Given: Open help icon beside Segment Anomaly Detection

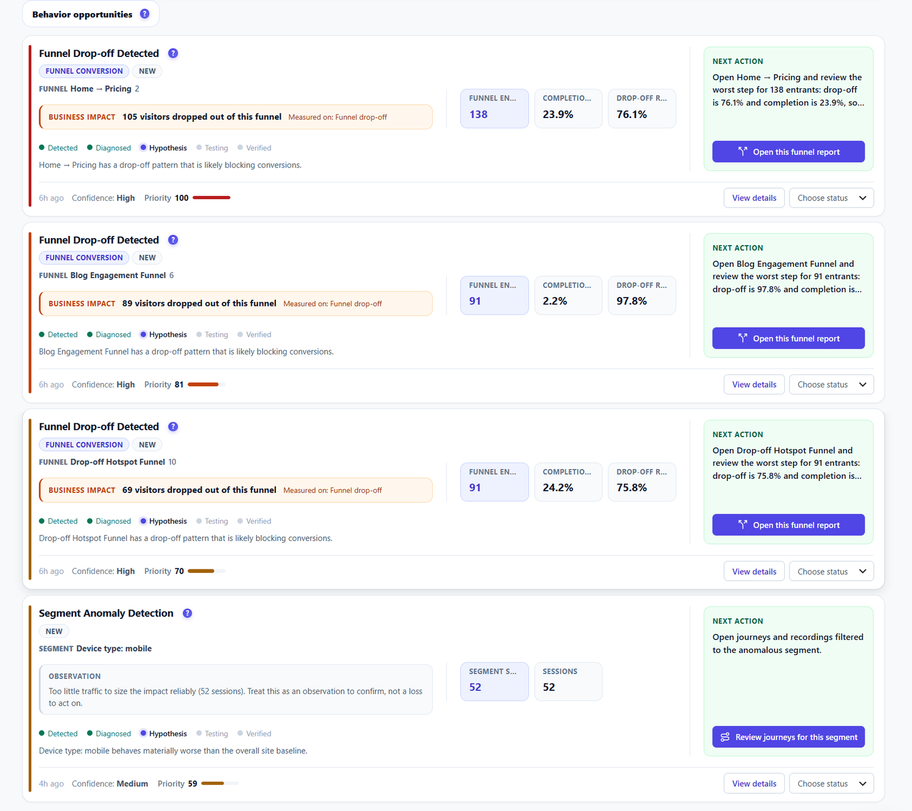Looking at the screenshot, I should point(188,613).
